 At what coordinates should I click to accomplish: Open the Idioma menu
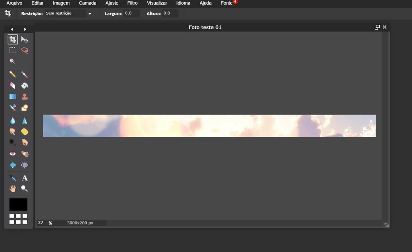(183, 3)
